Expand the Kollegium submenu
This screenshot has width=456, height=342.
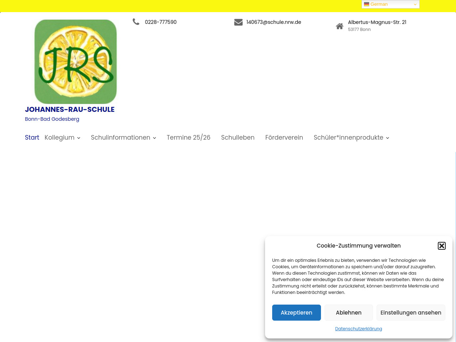tap(79, 138)
